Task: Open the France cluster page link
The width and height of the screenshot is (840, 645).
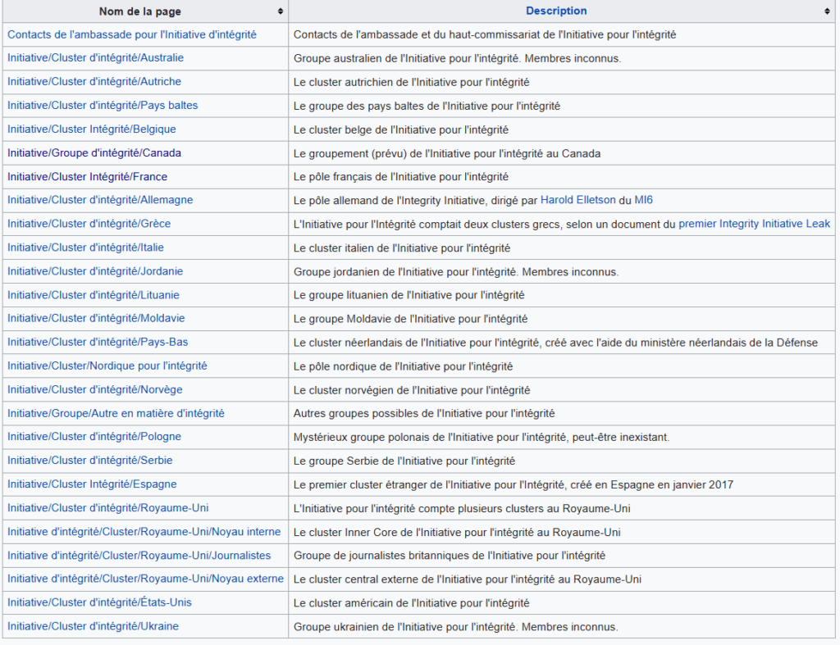Action: click(87, 177)
